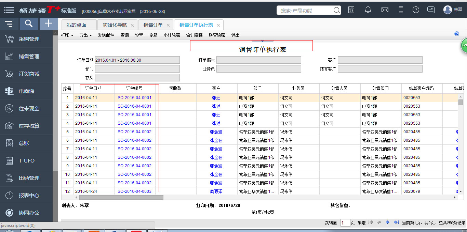Click 发送邮件 in the toolbar
This screenshot has width=467, height=232.
point(106,35)
